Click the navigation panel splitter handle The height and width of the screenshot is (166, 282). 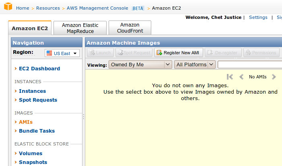[x=84, y=117]
